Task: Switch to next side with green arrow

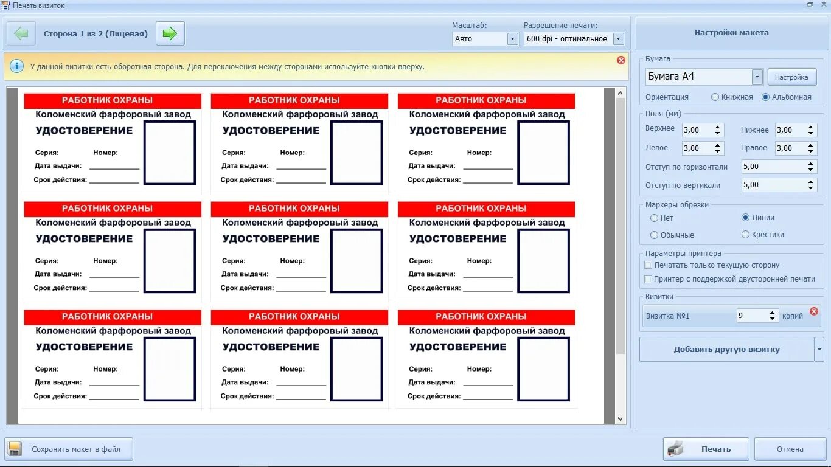Action: tap(170, 33)
